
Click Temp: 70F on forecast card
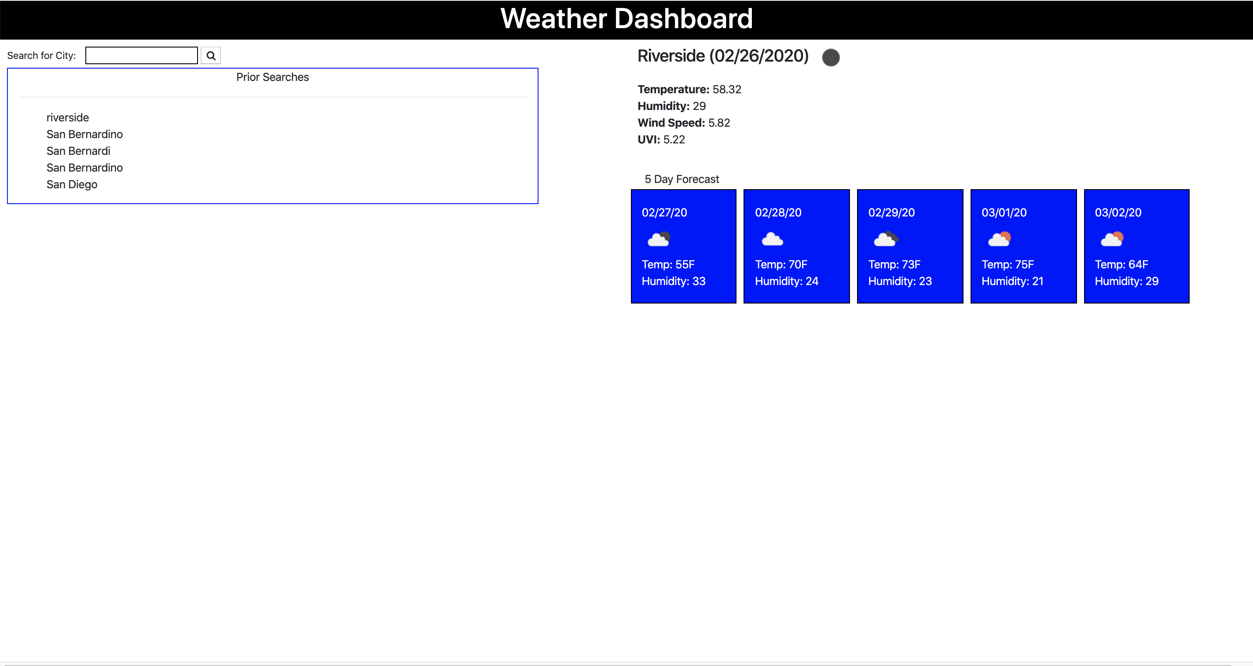point(781,265)
